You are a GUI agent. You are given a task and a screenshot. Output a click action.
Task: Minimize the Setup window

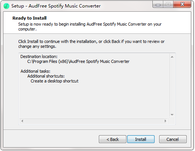[158, 5]
